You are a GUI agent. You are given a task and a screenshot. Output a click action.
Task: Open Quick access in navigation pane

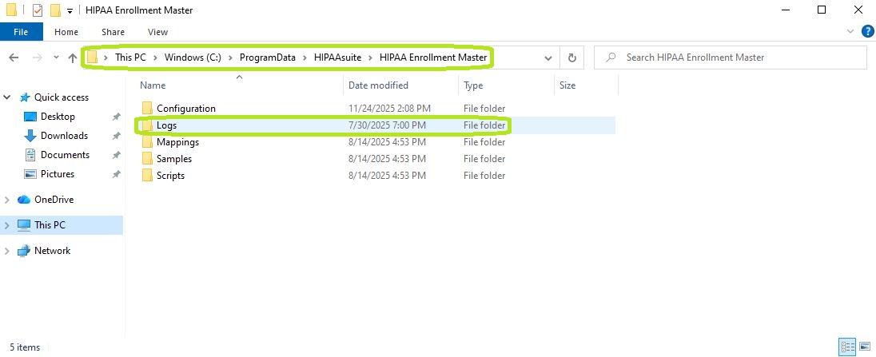point(62,97)
